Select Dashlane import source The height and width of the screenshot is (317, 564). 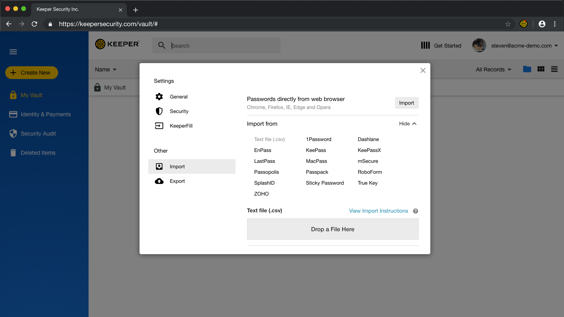point(368,139)
